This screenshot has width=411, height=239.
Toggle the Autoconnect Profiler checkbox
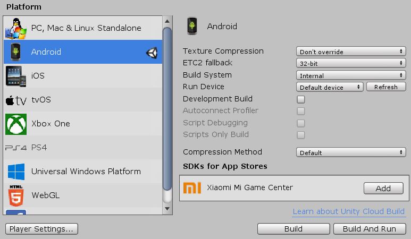301,111
